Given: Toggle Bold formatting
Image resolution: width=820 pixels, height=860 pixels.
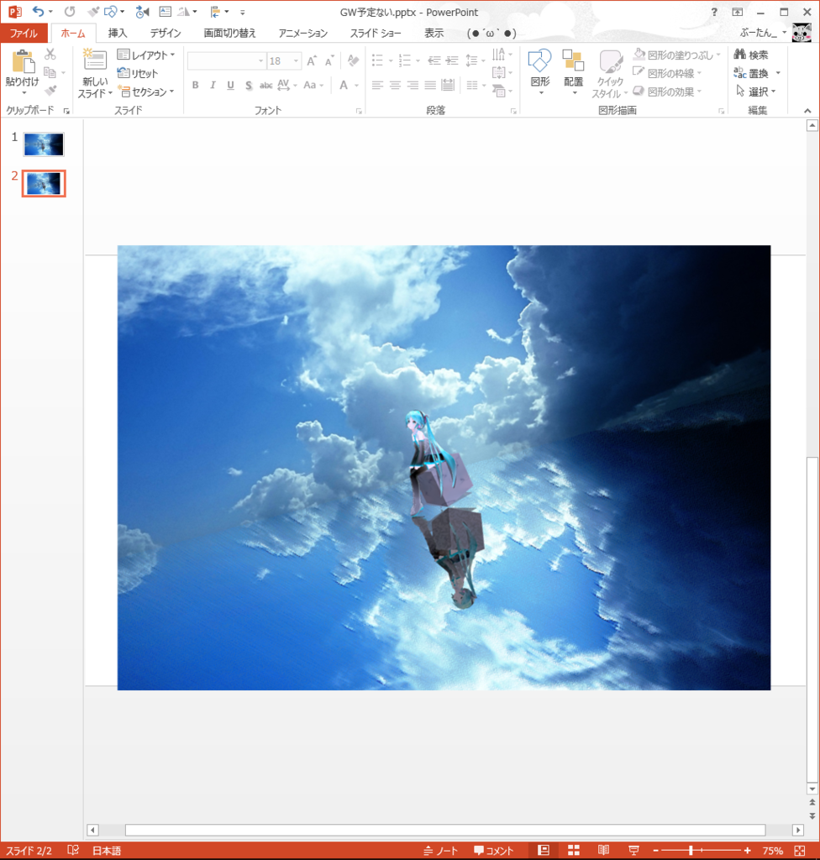Looking at the screenshot, I should click(196, 85).
